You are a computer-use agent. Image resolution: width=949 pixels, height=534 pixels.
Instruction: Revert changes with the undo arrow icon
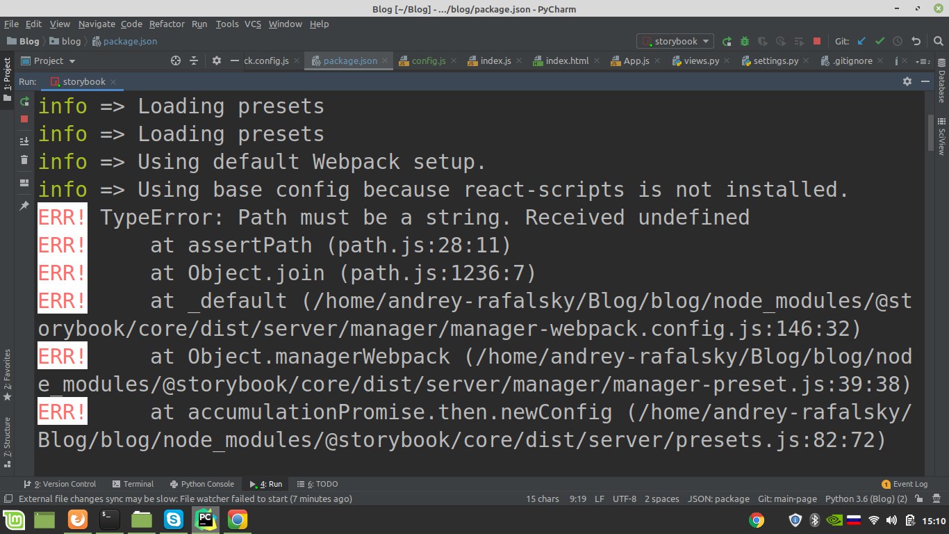click(x=916, y=42)
